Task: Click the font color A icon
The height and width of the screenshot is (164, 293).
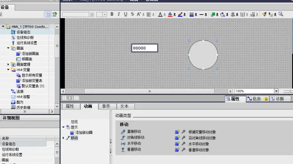Action: click(160, 14)
